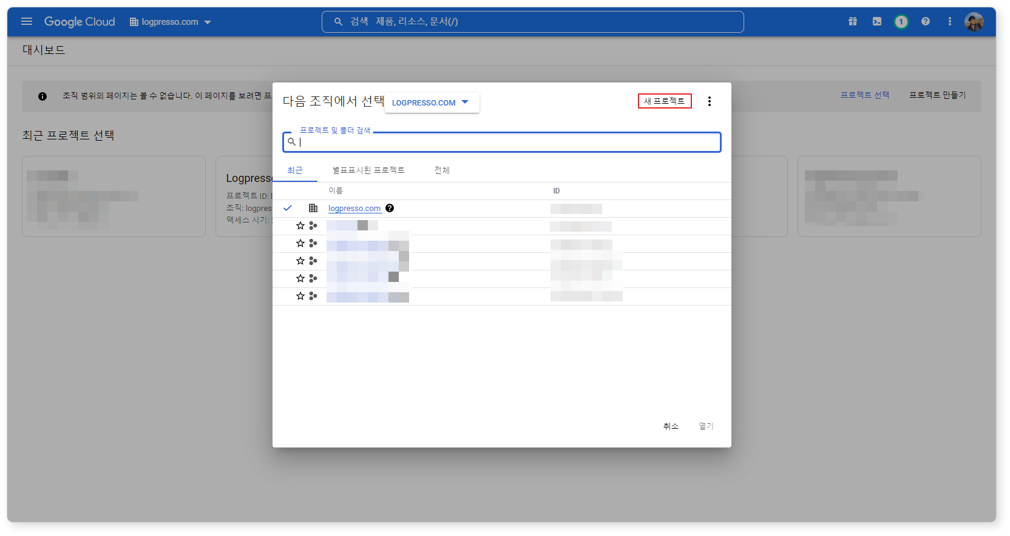Open the help question mark menu
The height and width of the screenshot is (536, 1010).
(926, 22)
